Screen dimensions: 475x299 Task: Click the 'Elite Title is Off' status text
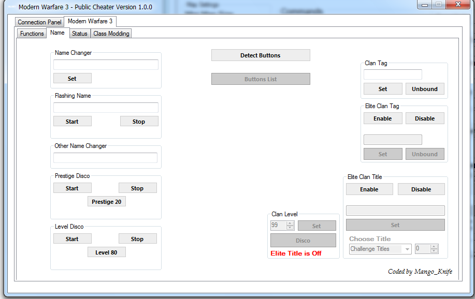point(296,253)
